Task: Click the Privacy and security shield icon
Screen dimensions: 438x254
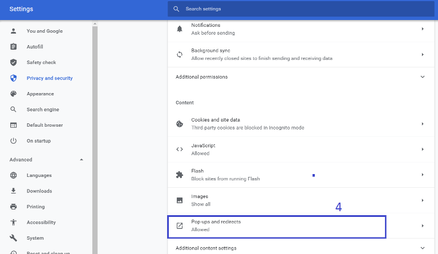Action: [x=13, y=78]
